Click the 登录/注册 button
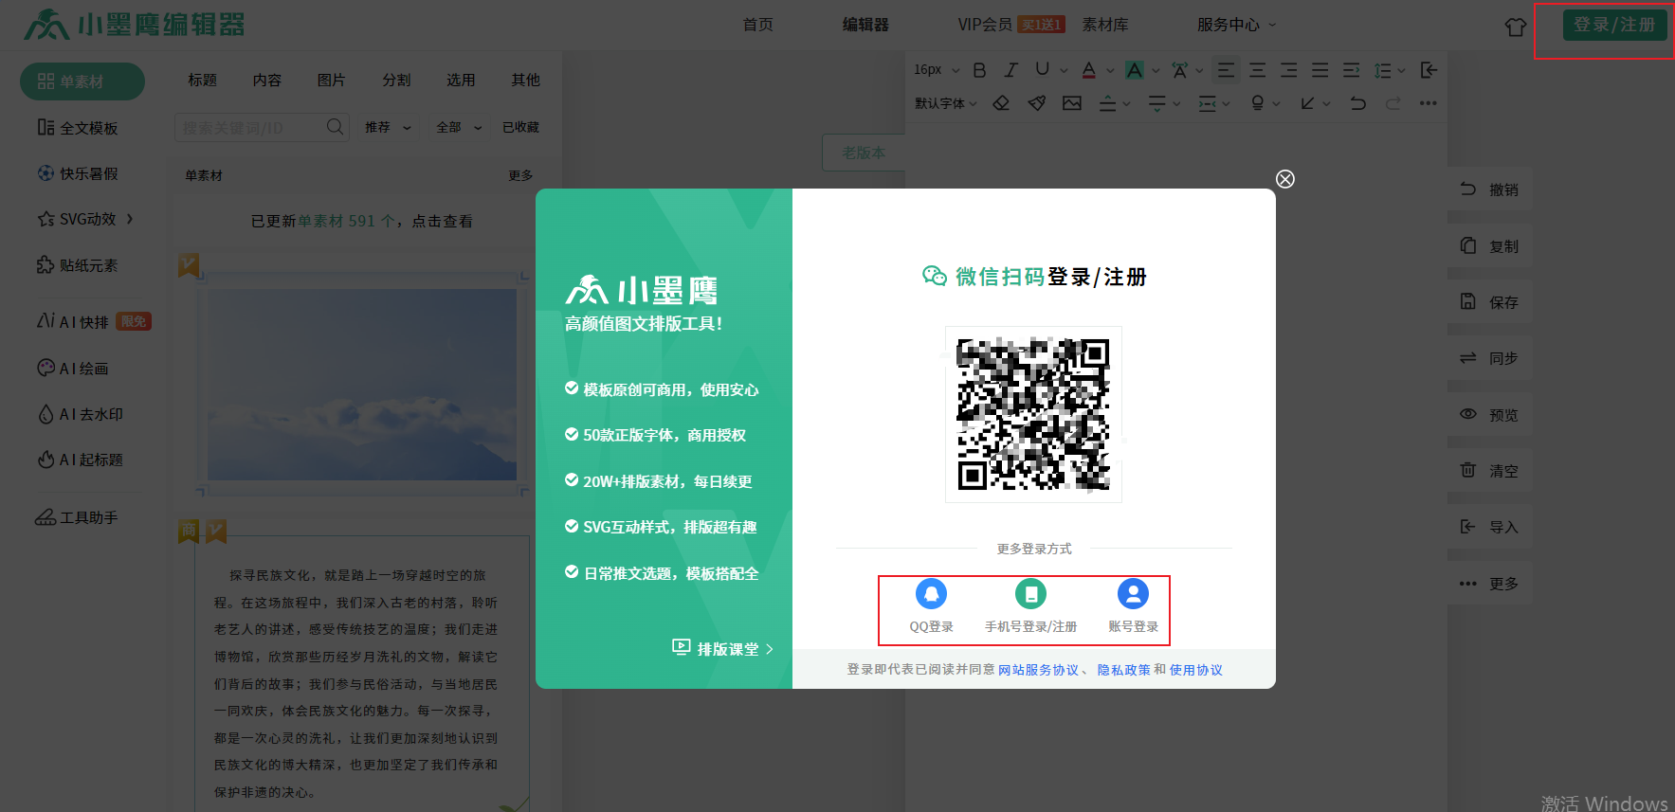The image size is (1675, 812). 1614,25
